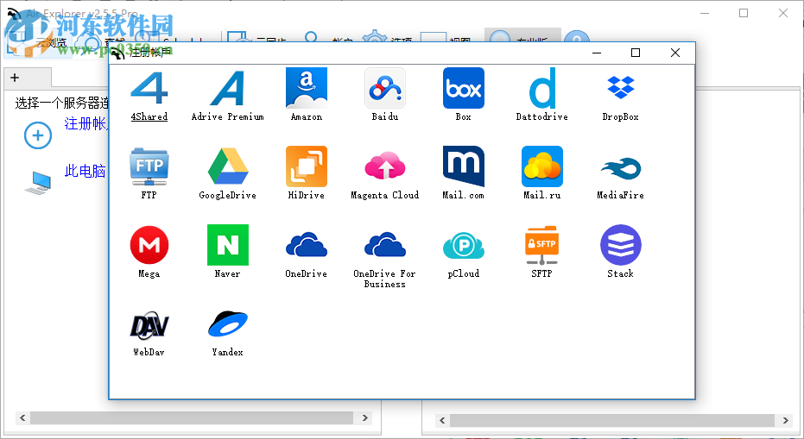Select the Baidu cloud icon
The width and height of the screenshot is (804, 439).
tap(385, 88)
